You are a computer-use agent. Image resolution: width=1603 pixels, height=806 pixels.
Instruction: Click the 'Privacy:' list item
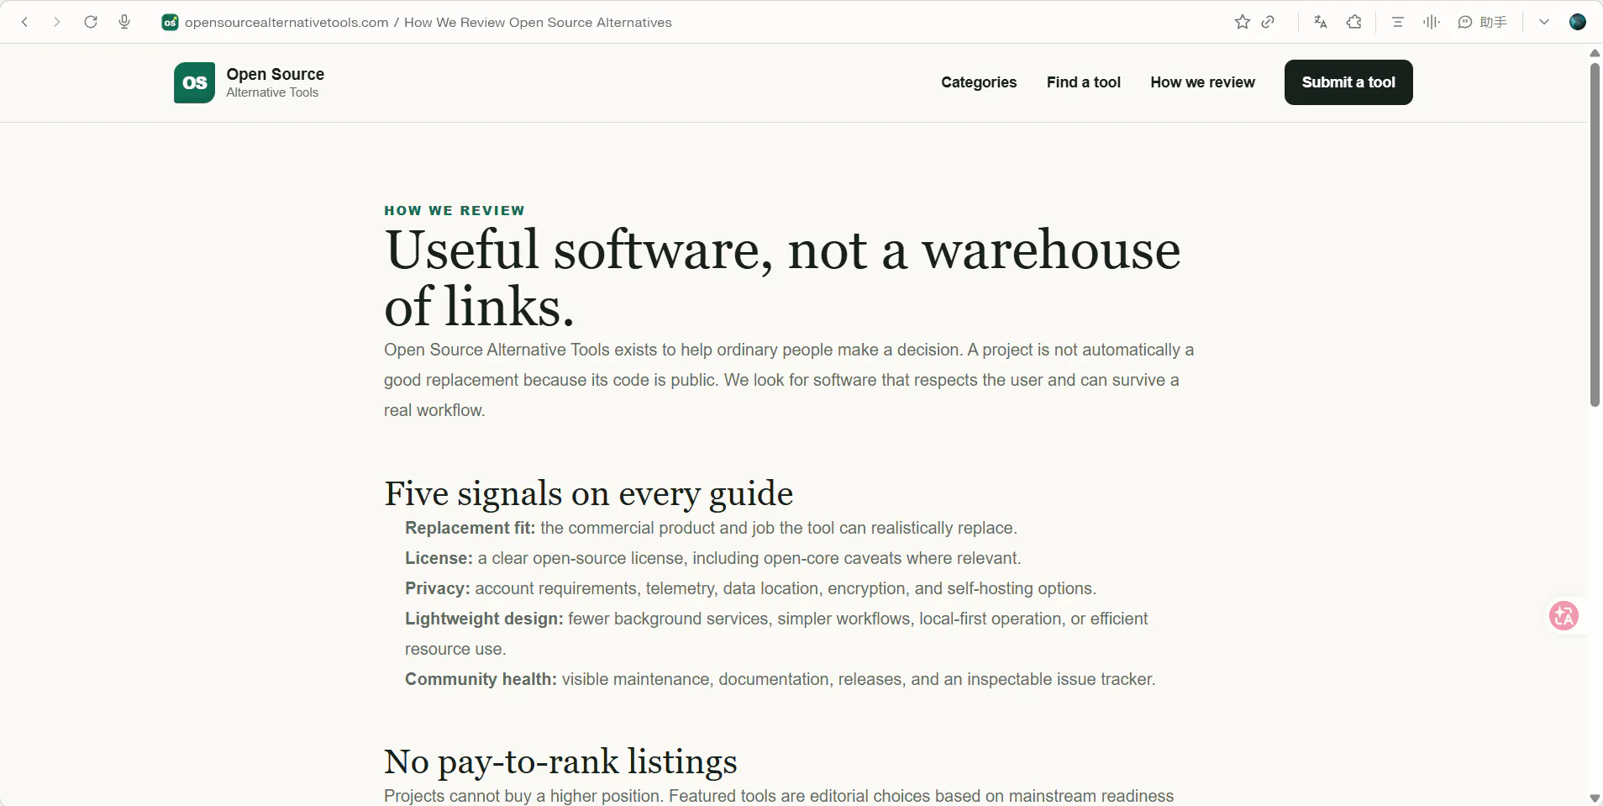pyautogui.click(x=750, y=588)
